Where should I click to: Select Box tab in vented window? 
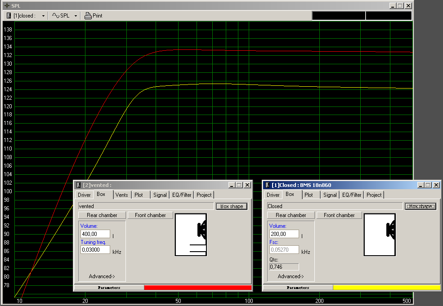click(x=101, y=194)
